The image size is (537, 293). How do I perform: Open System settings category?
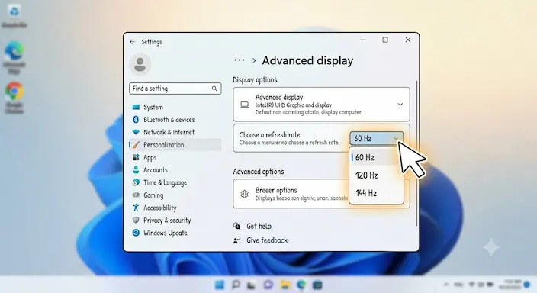tap(175, 107)
